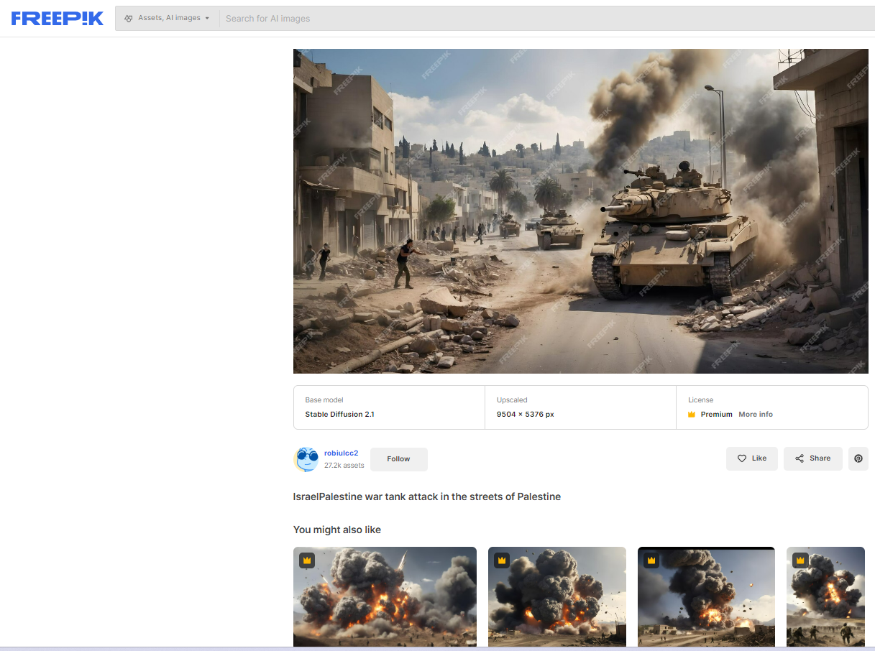Open the robiulcc2 author profile link
This screenshot has height=651, width=875.
pos(341,453)
